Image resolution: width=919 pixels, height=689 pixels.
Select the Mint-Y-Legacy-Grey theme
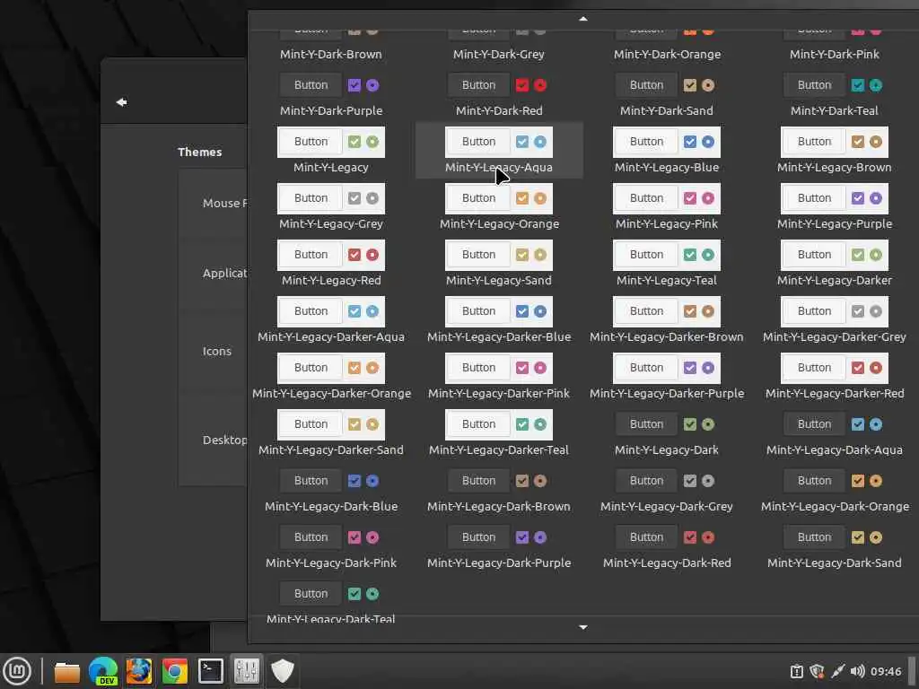coord(331,206)
